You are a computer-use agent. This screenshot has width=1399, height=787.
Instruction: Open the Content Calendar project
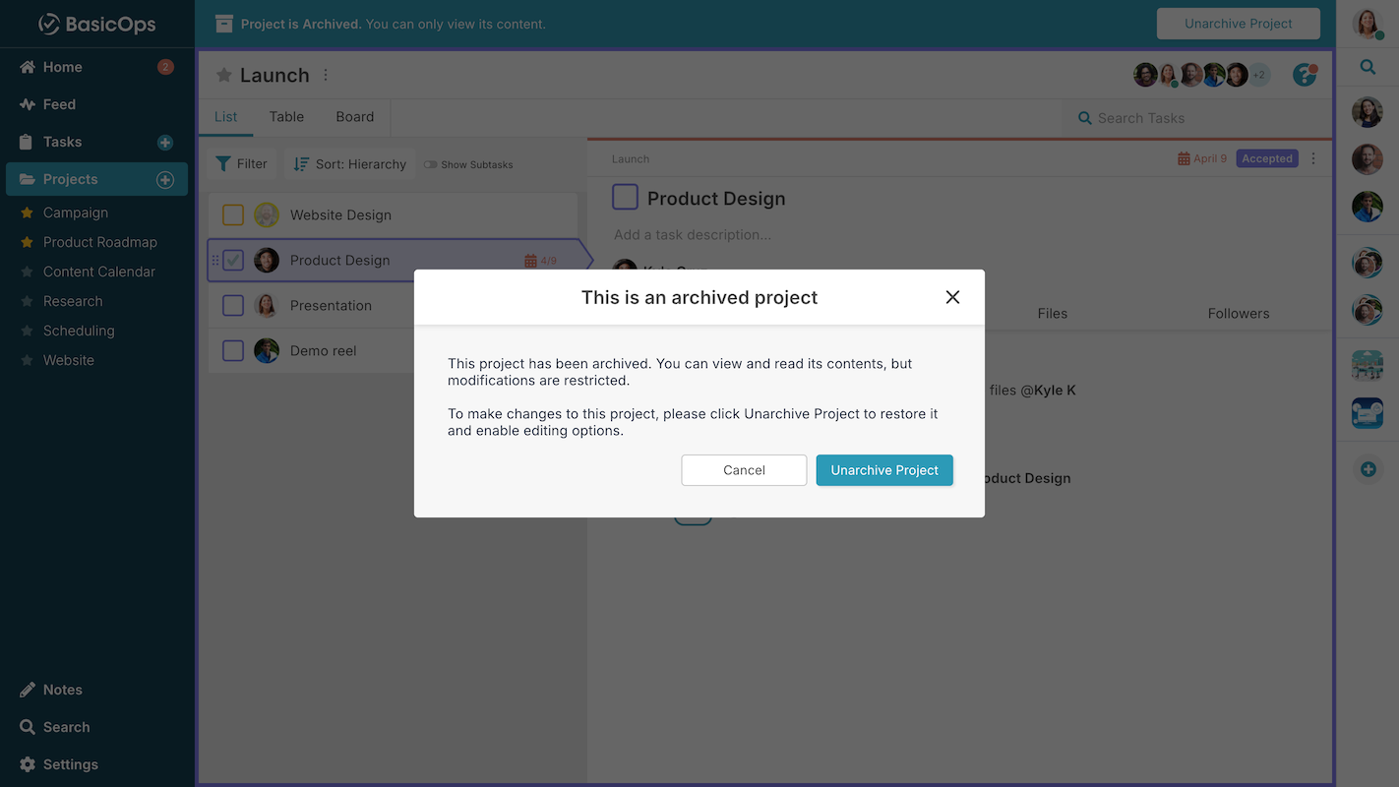(x=99, y=272)
